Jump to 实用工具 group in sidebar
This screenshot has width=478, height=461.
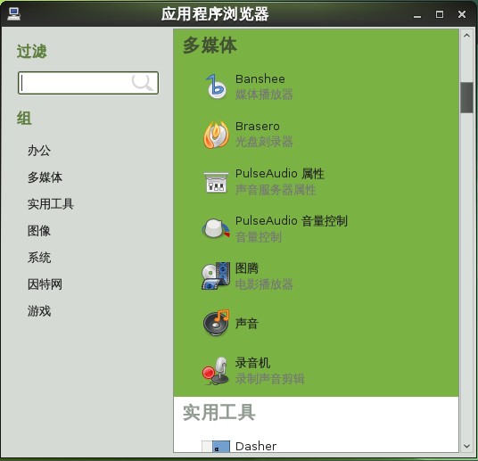click(51, 204)
